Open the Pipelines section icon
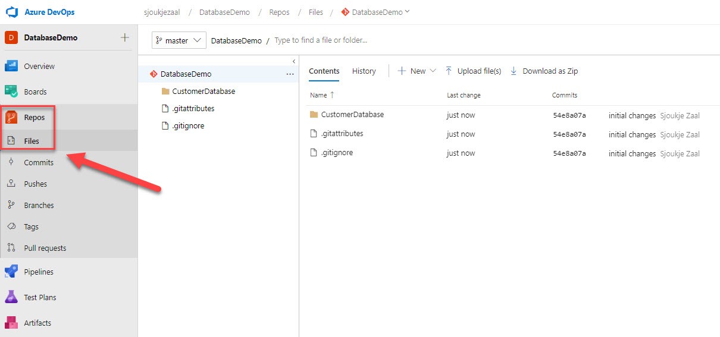Image resolution: width=720 pixels, height=337 pixels. tap(11, 272)
